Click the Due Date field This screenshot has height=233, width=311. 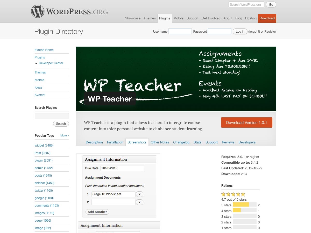coord(122,168)
